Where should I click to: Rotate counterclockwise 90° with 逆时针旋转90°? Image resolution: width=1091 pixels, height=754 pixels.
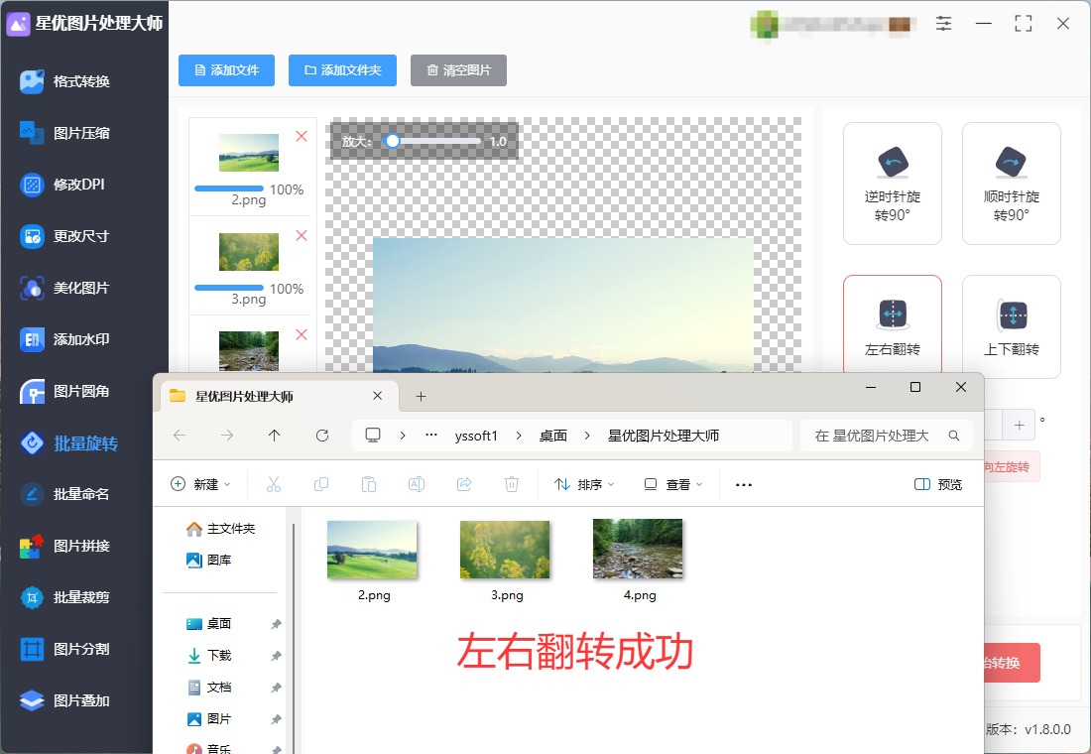(892, 184)
